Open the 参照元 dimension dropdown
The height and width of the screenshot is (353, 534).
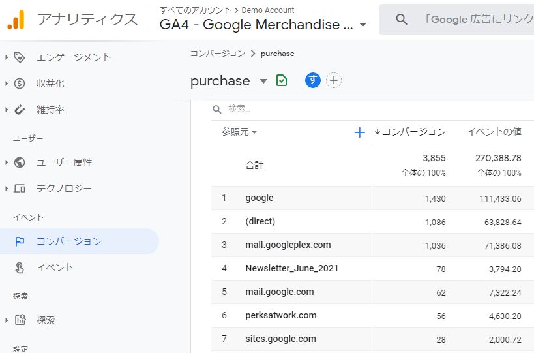(239, 132)
